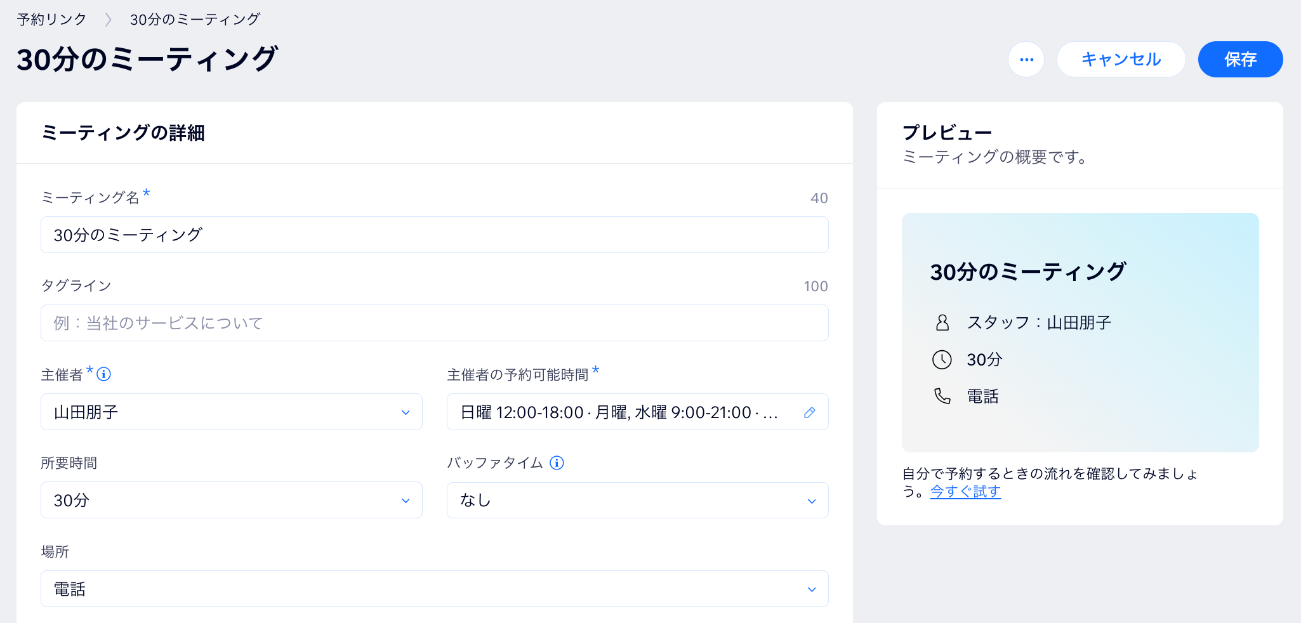Click the バッファタイム info icon
1301x623 pixels.
tap(557, 463)
